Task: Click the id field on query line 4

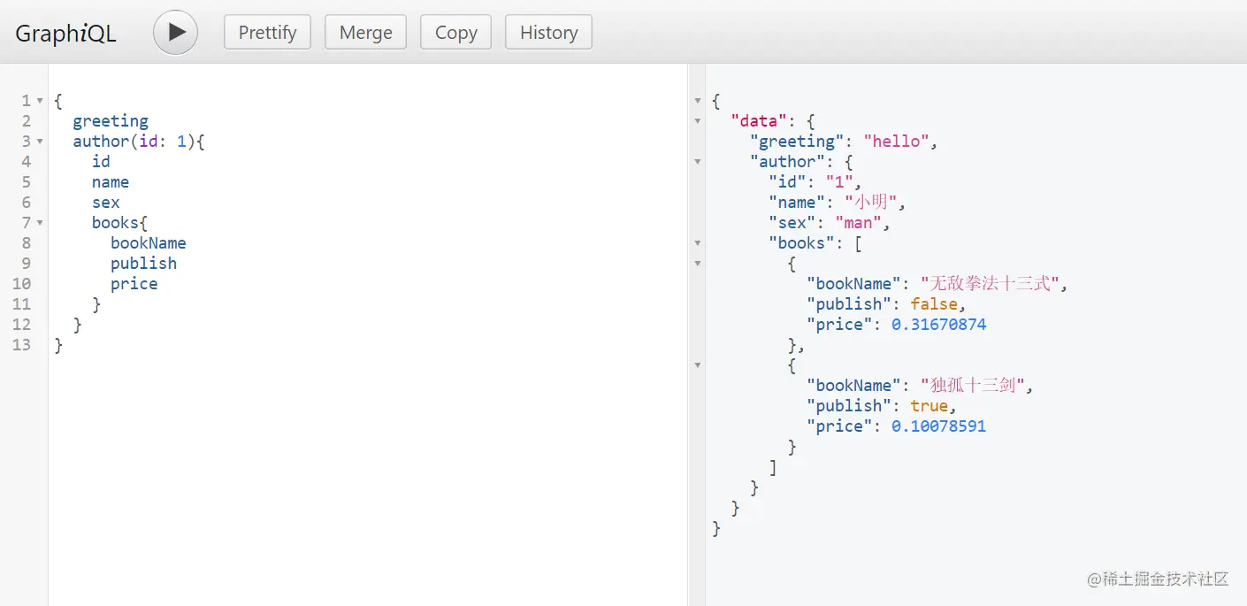Action: point(101,162)
